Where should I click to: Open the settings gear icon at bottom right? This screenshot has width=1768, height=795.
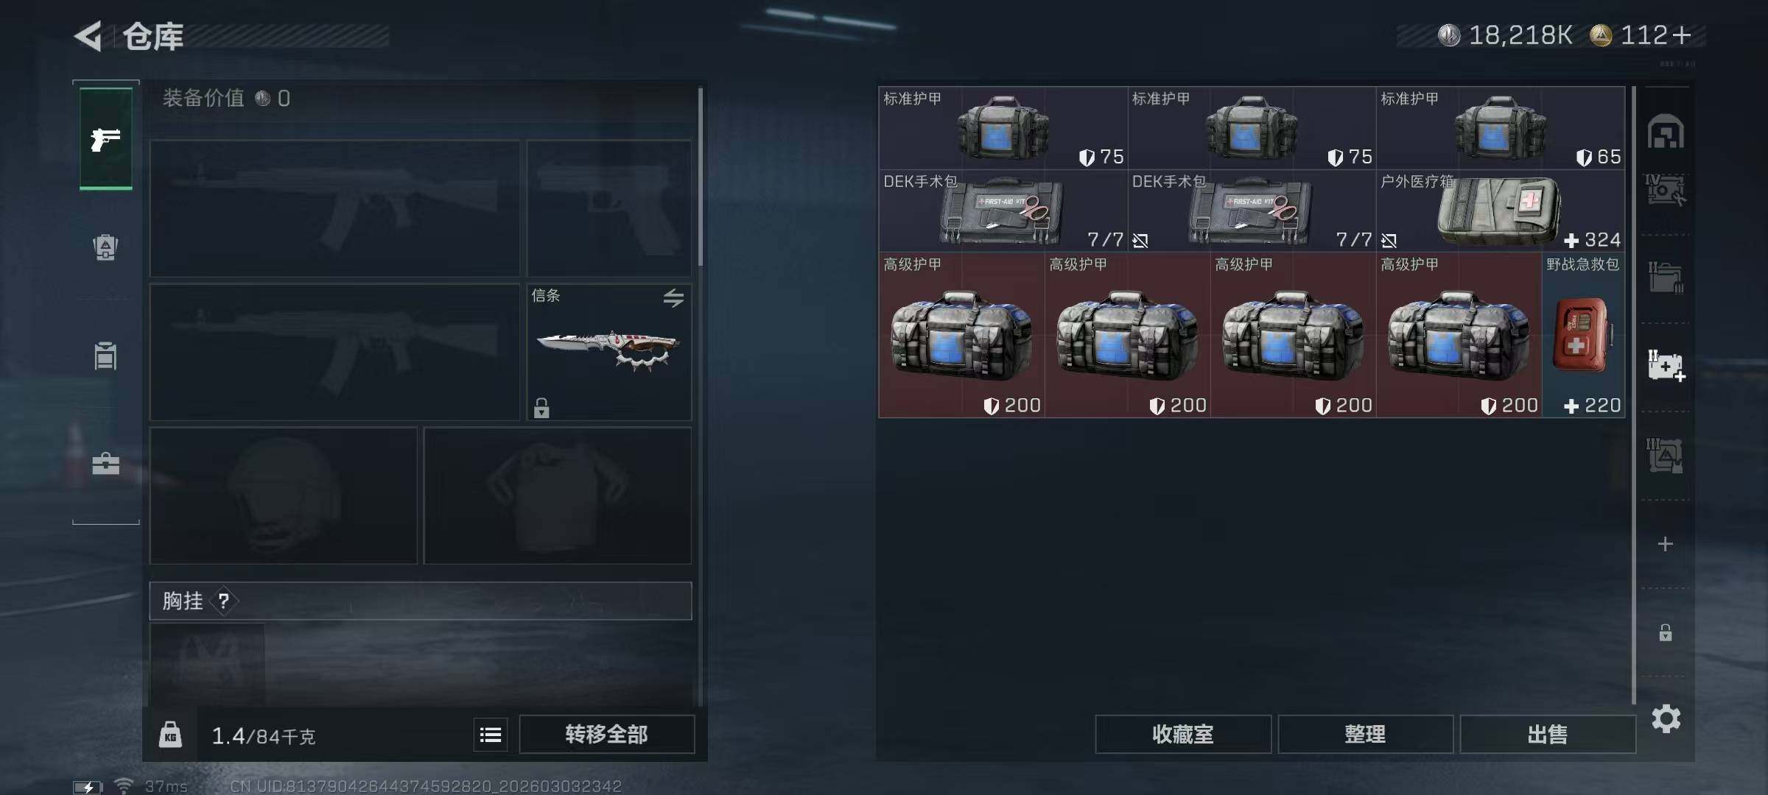(x=1666, y=718)
